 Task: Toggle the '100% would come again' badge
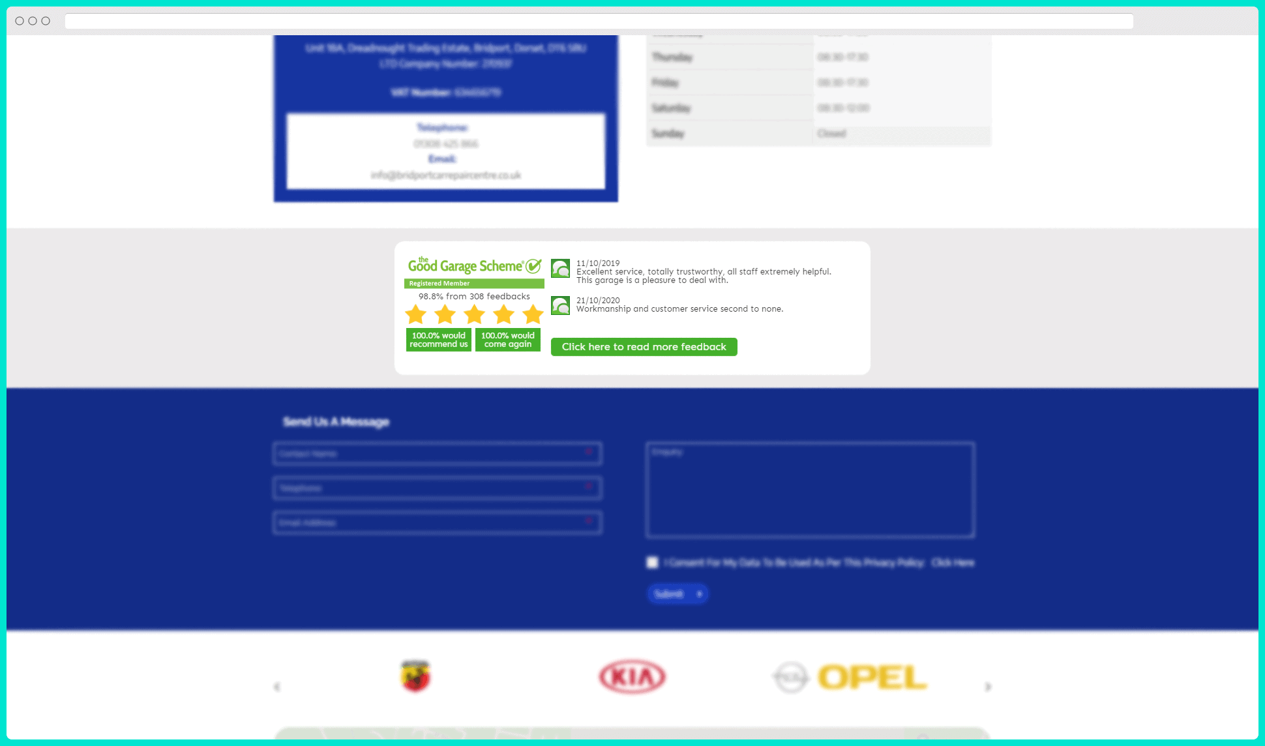[507, 339]
